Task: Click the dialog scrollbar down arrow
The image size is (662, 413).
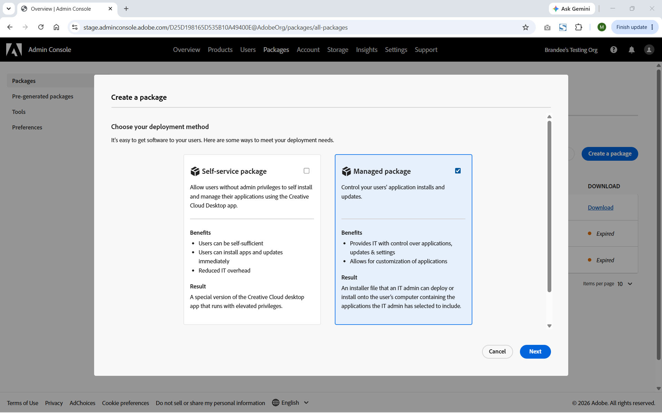Action: click(x=549, y=326)
